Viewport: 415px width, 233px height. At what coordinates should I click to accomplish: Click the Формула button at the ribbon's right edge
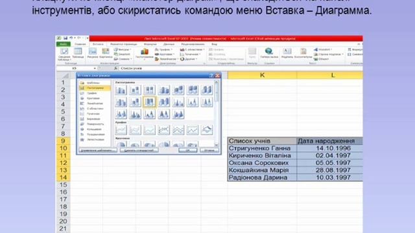pyautogui.click(x=355, y=49)
